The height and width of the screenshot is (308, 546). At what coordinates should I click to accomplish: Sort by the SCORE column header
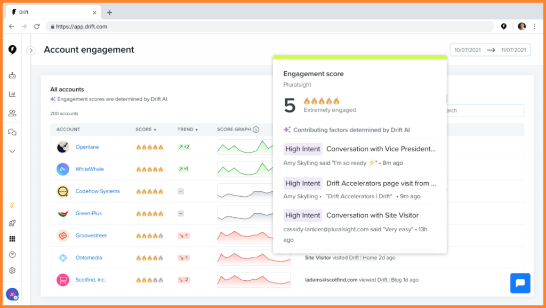coord(146,129)
